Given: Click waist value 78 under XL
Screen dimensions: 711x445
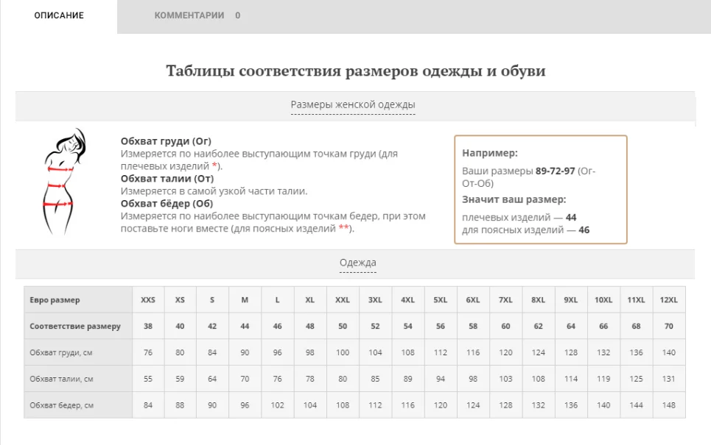Looking at the screenshot, I should (x=310, y=379).
